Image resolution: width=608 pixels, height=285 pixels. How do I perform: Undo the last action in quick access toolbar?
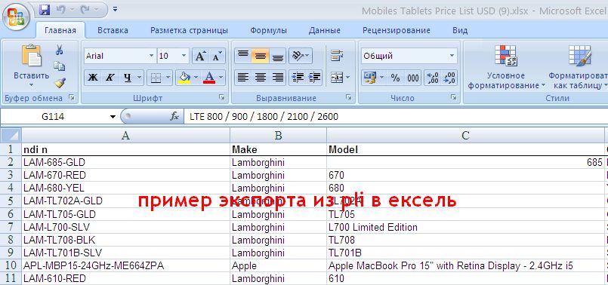pos(61,10)
